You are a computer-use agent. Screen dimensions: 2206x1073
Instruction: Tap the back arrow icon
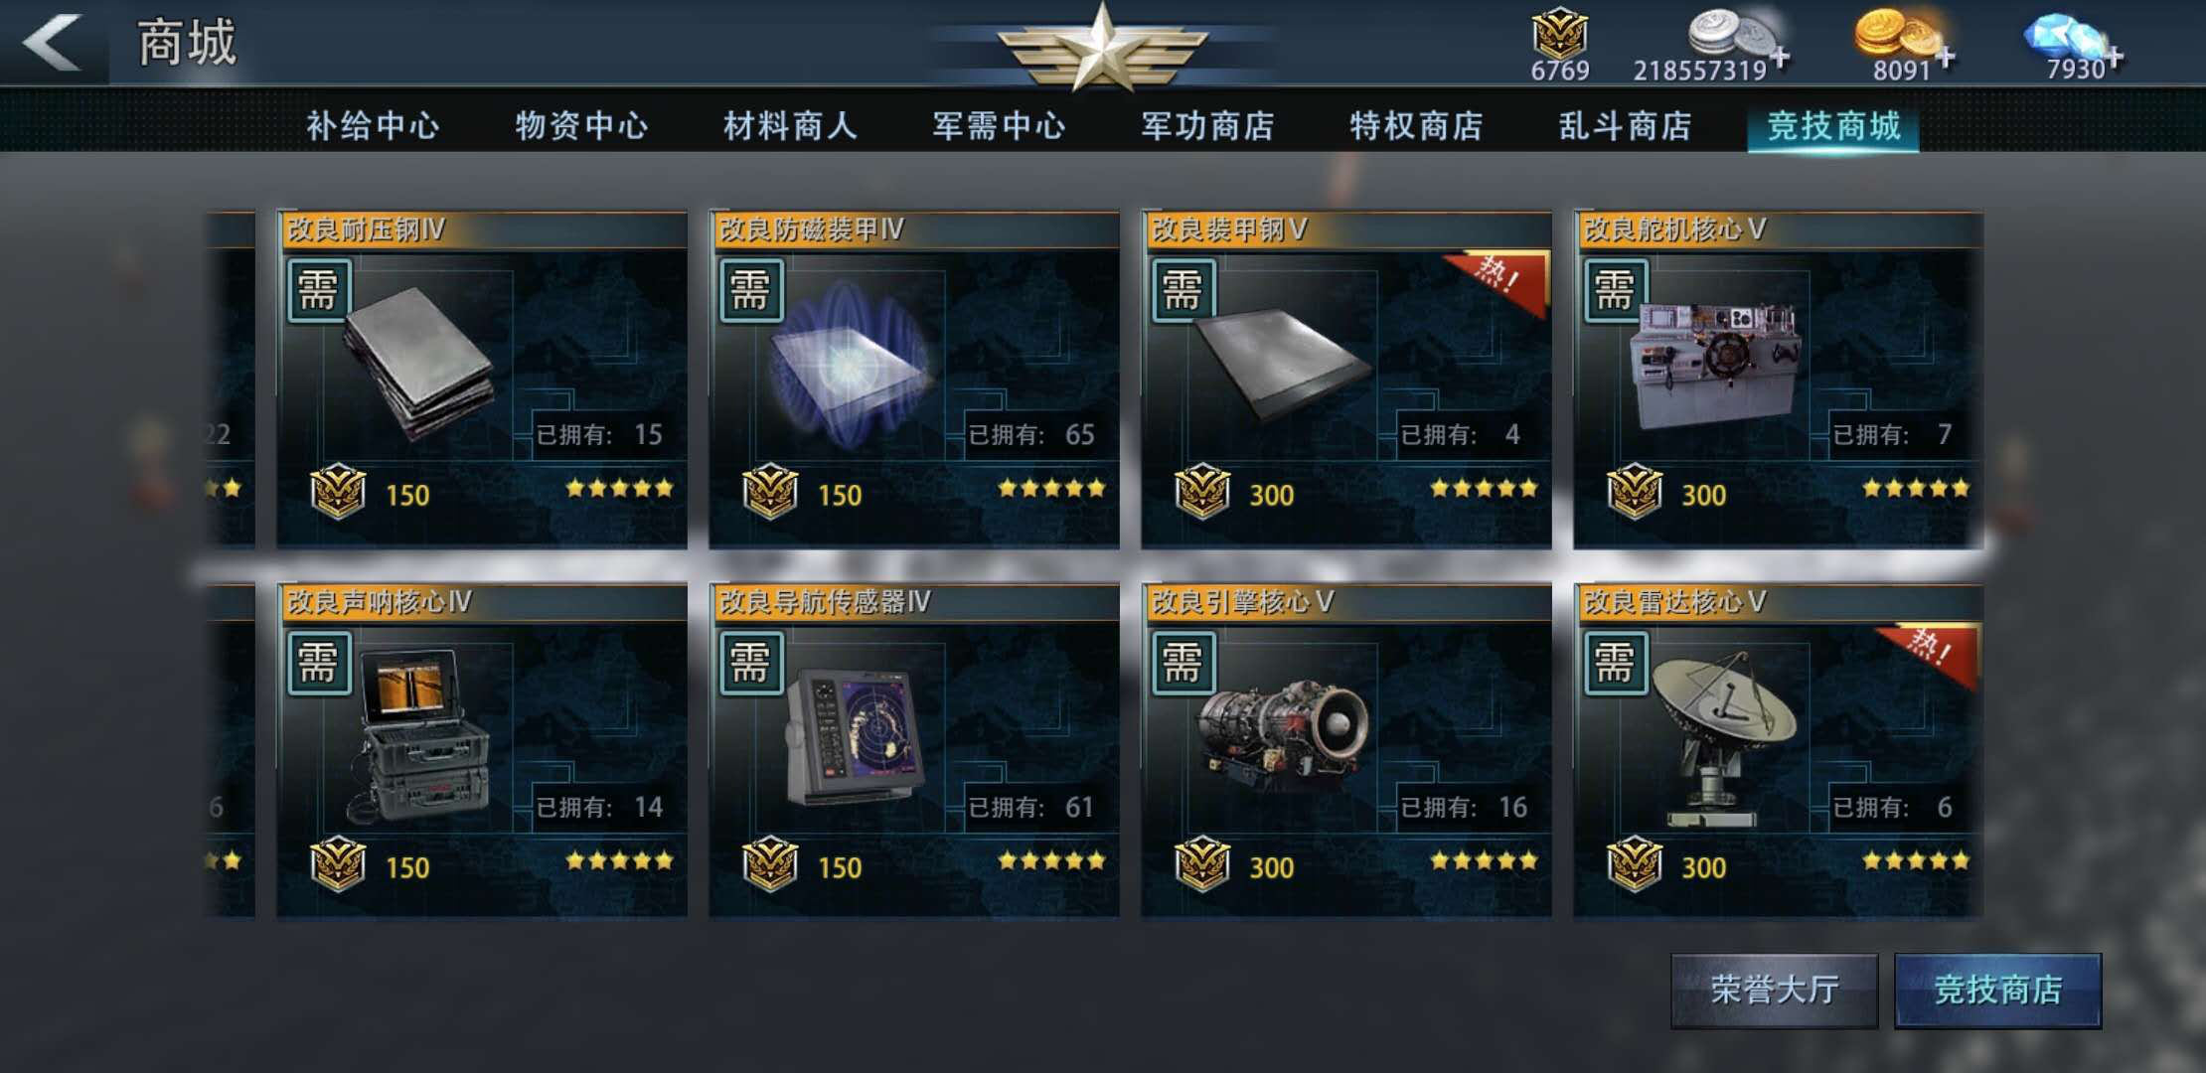coord(52,42)
